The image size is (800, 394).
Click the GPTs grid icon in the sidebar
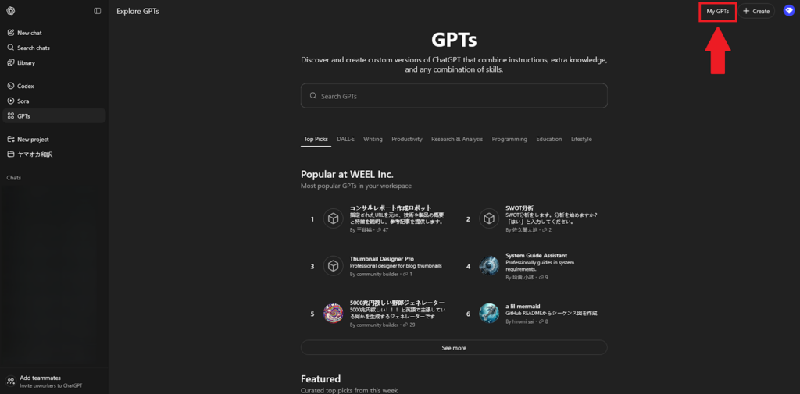(11, 115)
